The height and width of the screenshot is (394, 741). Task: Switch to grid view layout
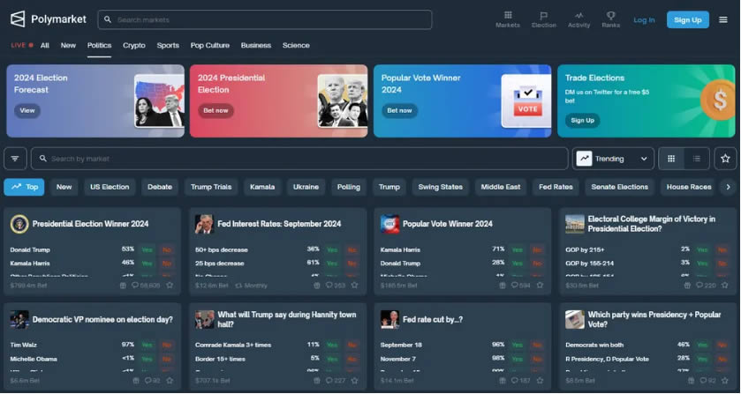[671, 159]
